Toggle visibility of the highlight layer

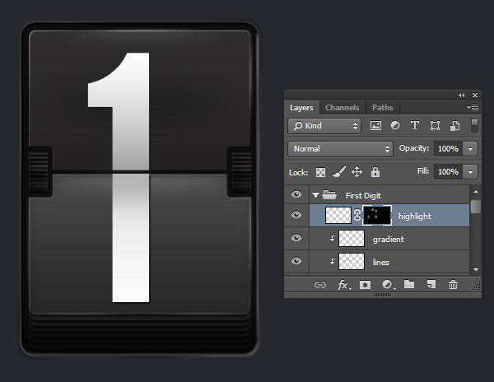[x=296, y=216]
